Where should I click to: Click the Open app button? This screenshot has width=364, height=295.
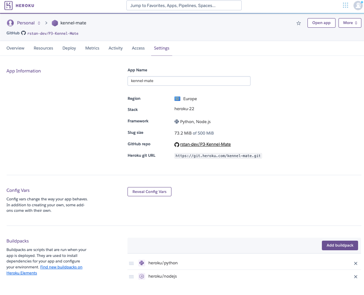(x=321, y=23)
